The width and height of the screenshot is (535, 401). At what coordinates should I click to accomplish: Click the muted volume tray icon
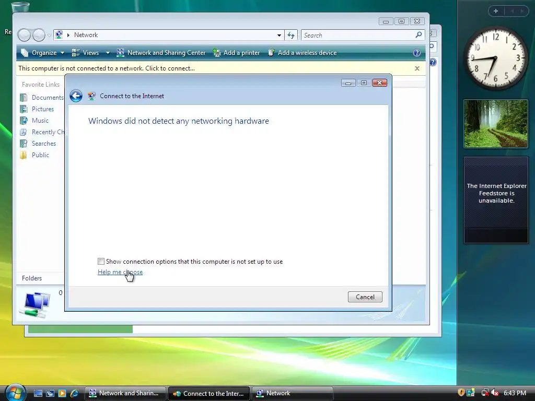tap(495, 393)
